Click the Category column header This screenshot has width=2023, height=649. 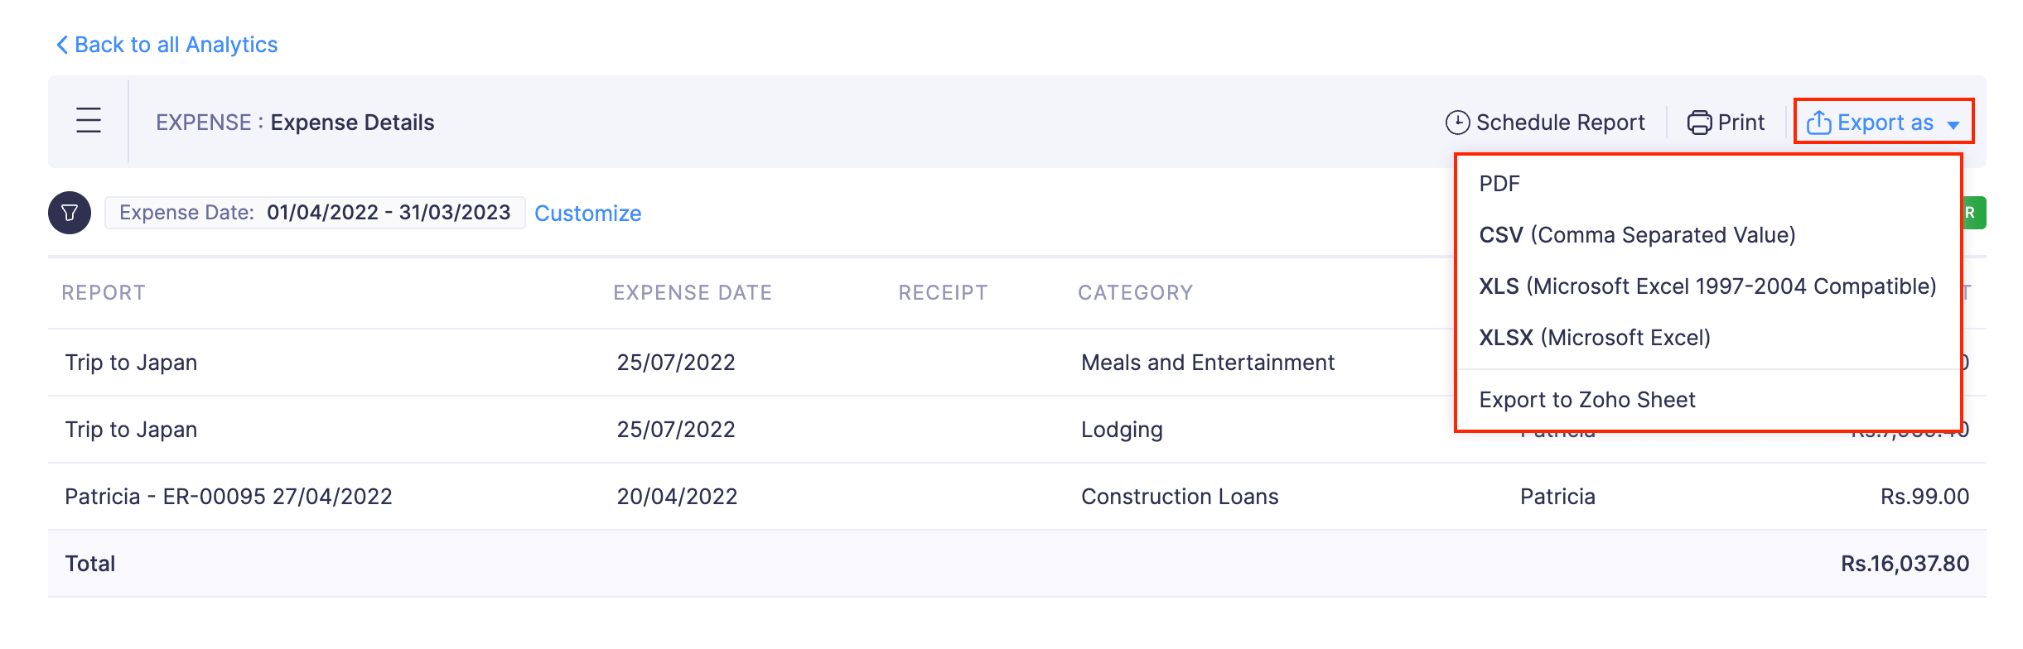1135,293
